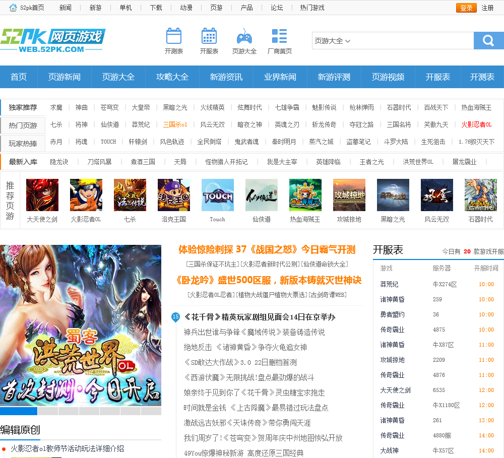The width and height of the screenshot is (504, 458).
Task: Open 新闻 in the top bar
Action: [65, 8]
